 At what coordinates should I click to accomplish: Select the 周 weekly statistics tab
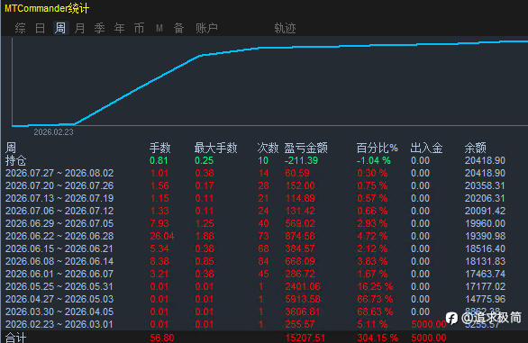[60, 28]
